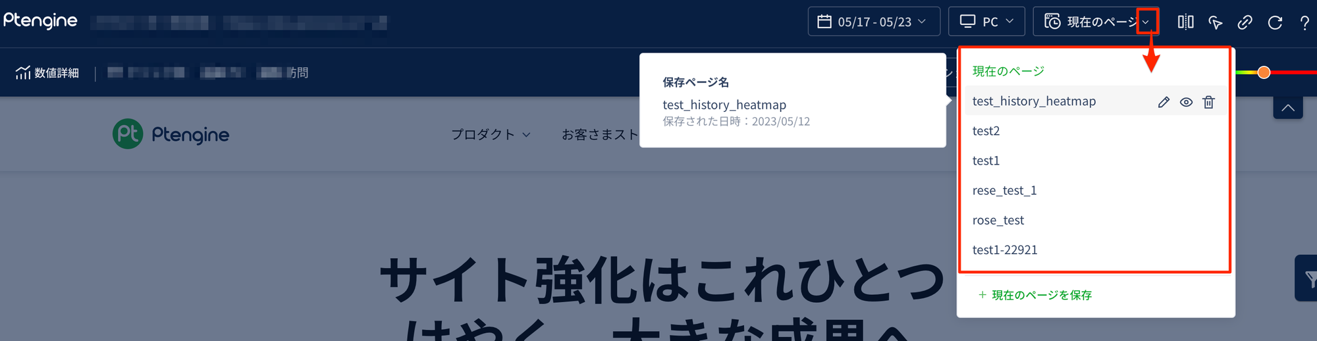Edit test_history_heatmap name with pencil icon
The image size is (1317, 341).
[1164, 102]
